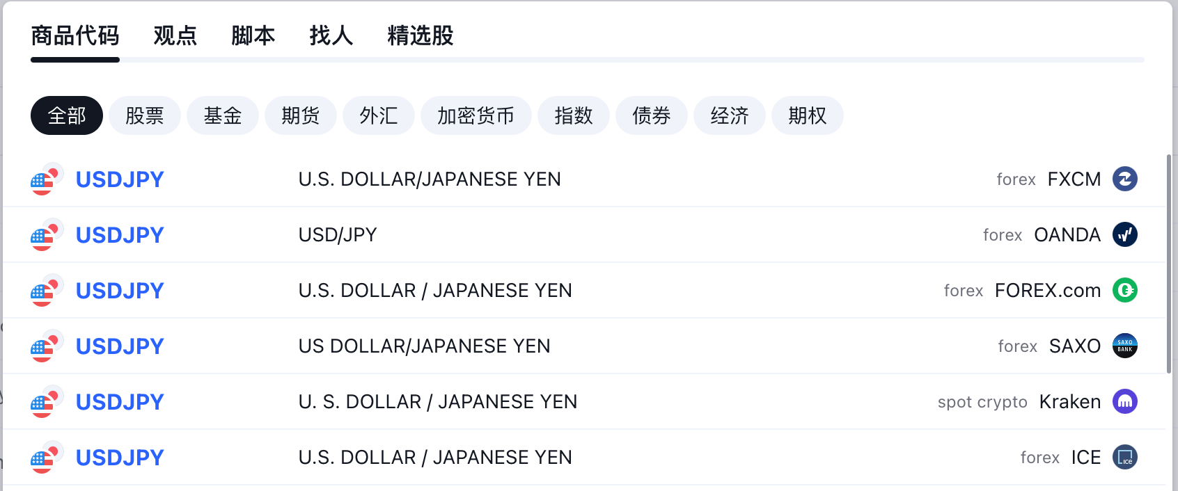Filter results by 外汇
The image size is (1178, 491).
coord(379,115)
